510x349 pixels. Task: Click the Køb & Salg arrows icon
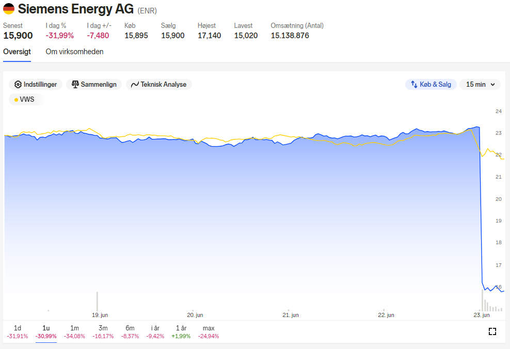[x=414, y=85]
